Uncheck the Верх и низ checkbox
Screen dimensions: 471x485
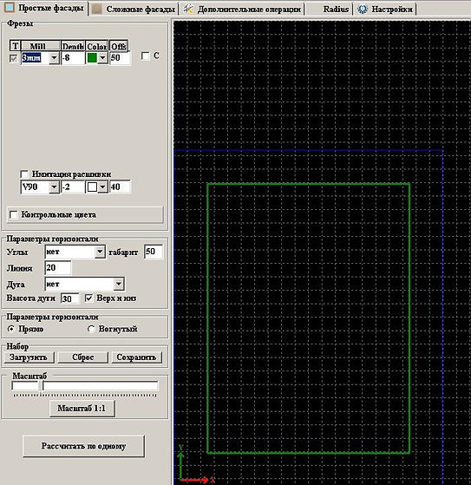point(88,298)
